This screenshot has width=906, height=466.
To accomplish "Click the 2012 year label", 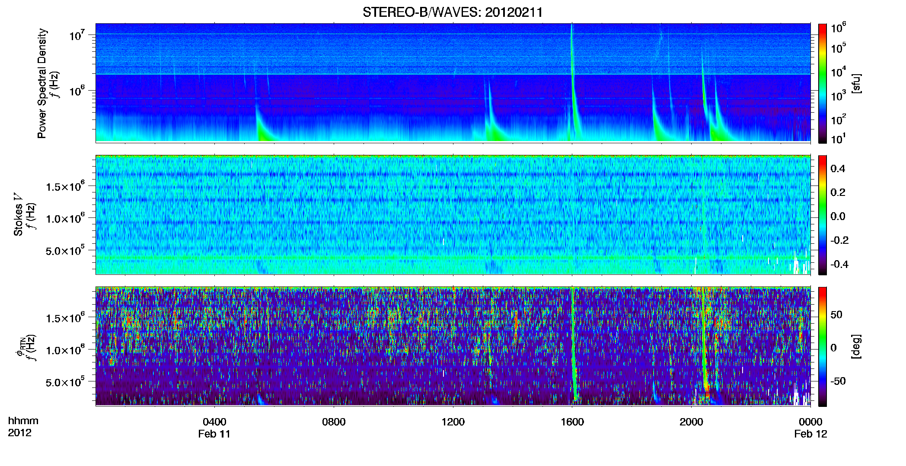I will click(x=19, y=433).
